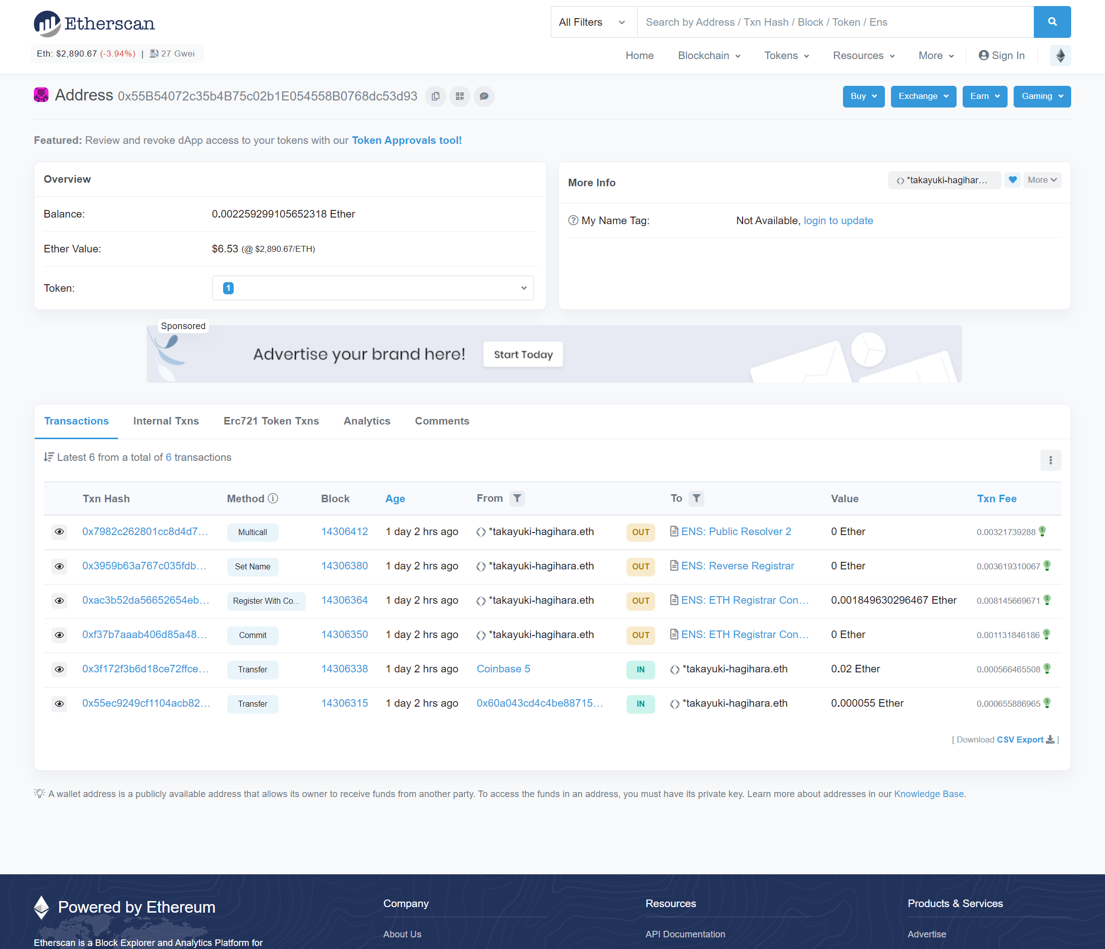The width and height of the screenshot is (1105, 949).
Task: Expand the Blockchain nav menu
Action: (709, 56)
